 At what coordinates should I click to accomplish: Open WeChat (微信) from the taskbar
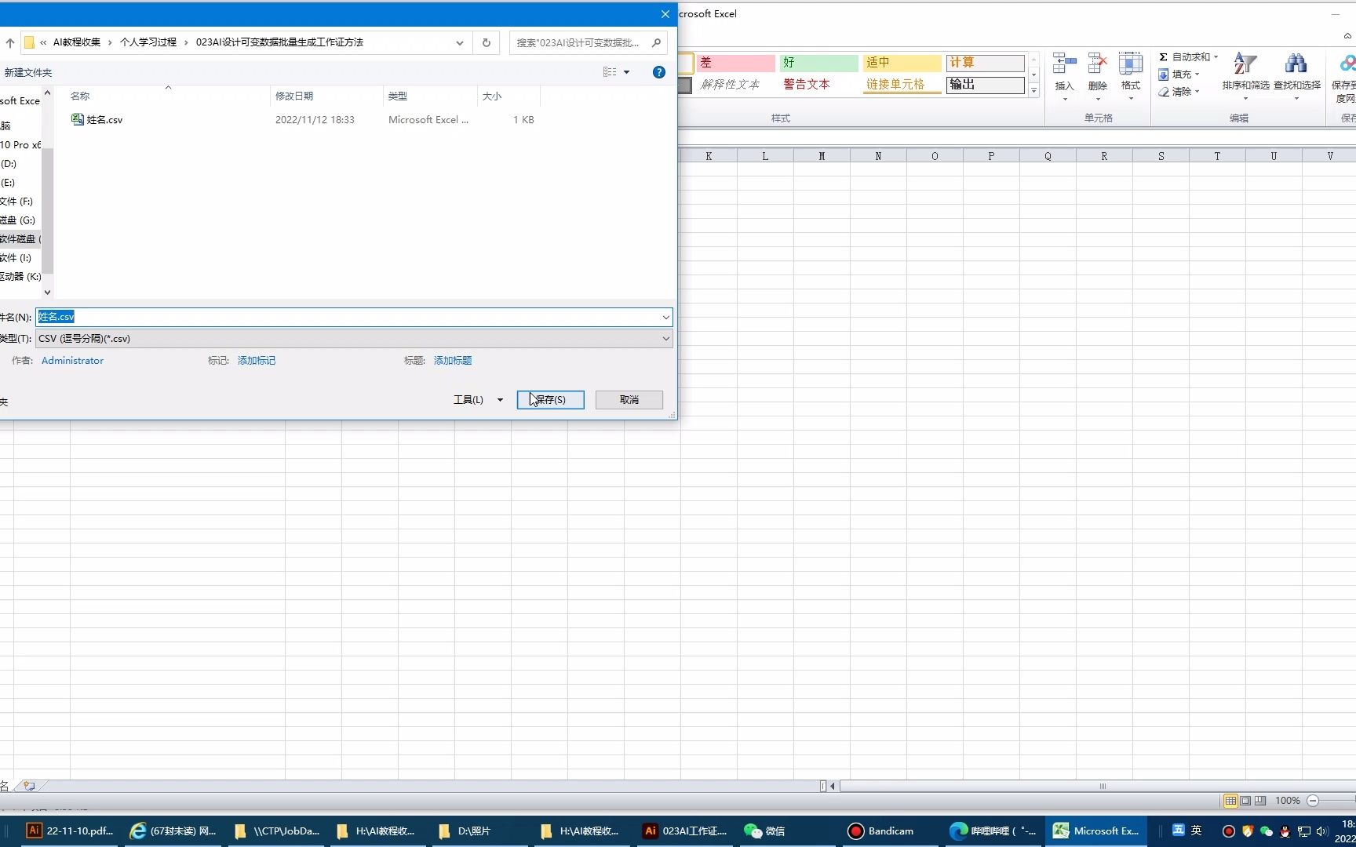765,831
